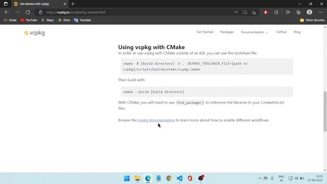Open Translate bookmark
Image resolution: width=327 pixels, height=184 pixels.
[x=83, y=20]
